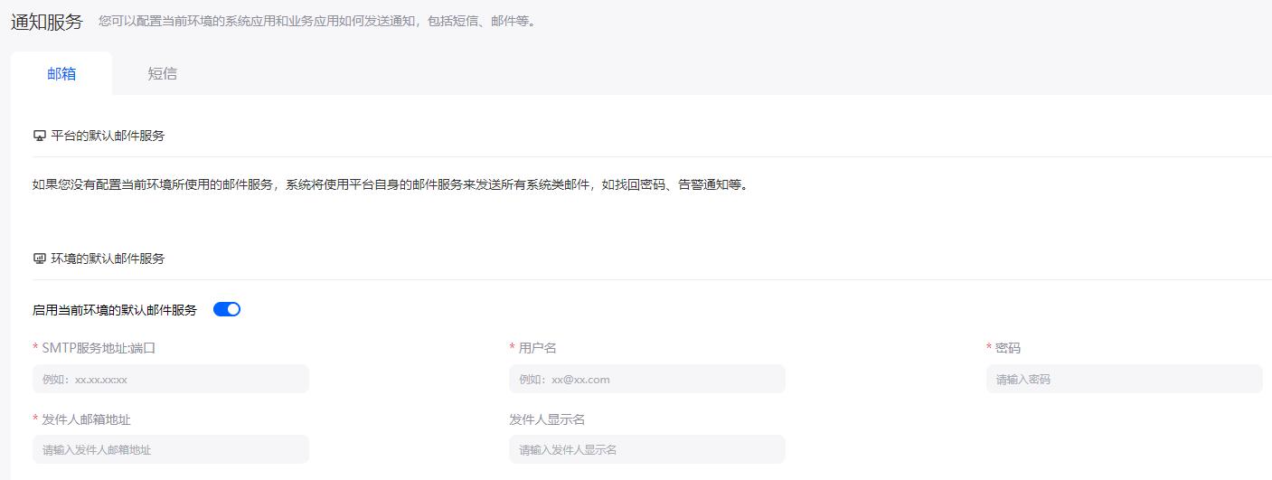Screen dimensions: 1272x480
Task: Click the 用户名 field label
Action: [x=537, y=348]
